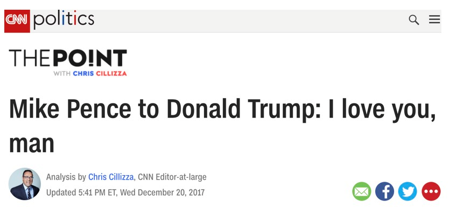The width and height of the screenshot is (450, 221).
Task: Click the 'CNN Editor-at-large' text
Action: click(x=172, y=177)
